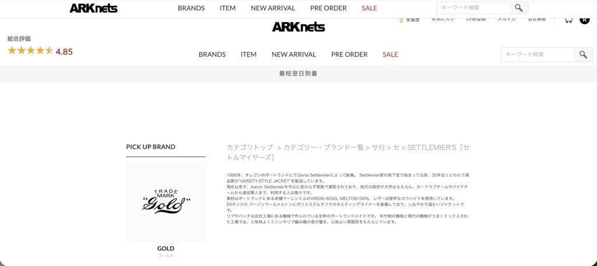The height and width of the screenshot is (266, 597).
Task: Click the GOLD trademark brand thumbnail
Action: (x=166, y=201)
